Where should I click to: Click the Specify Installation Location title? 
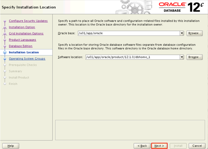(29, 7)
